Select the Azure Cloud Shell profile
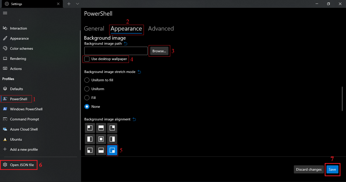The width and height of the screenshot is (346, 182). point(40,129)
